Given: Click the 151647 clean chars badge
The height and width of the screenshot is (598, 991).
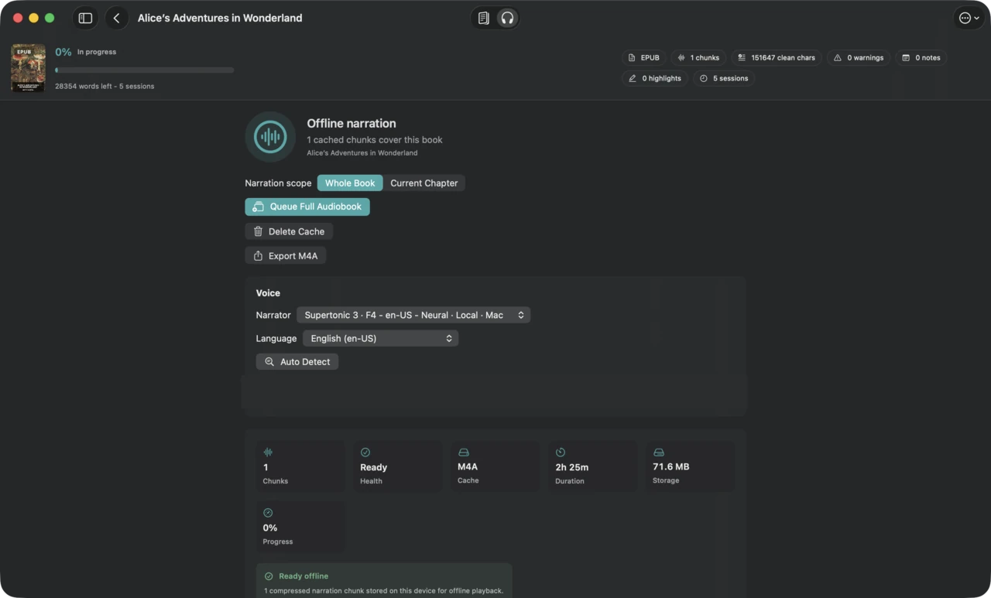Looking at the screenshot, I should pos(776,57).
